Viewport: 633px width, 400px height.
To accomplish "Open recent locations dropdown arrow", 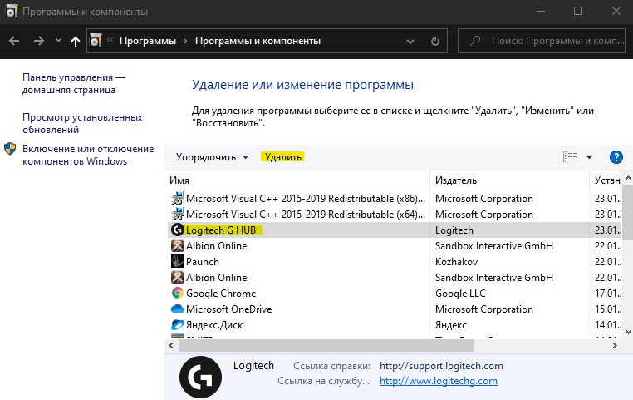I will (58, 41).
